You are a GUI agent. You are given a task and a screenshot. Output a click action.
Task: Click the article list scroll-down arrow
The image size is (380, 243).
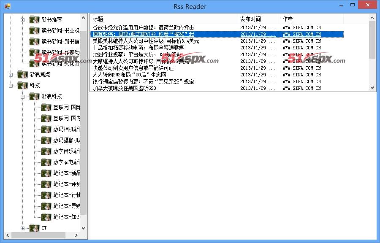point(372,88)
